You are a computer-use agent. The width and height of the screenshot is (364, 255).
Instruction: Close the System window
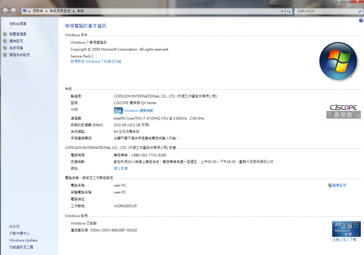click(357, 2)
